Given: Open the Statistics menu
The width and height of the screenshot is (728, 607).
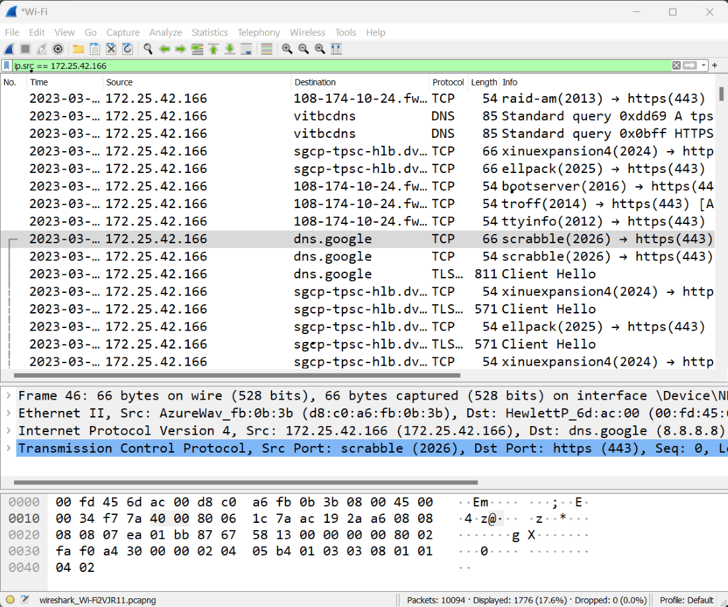Looking at the screenshot, I should click(x=209, y=32).
